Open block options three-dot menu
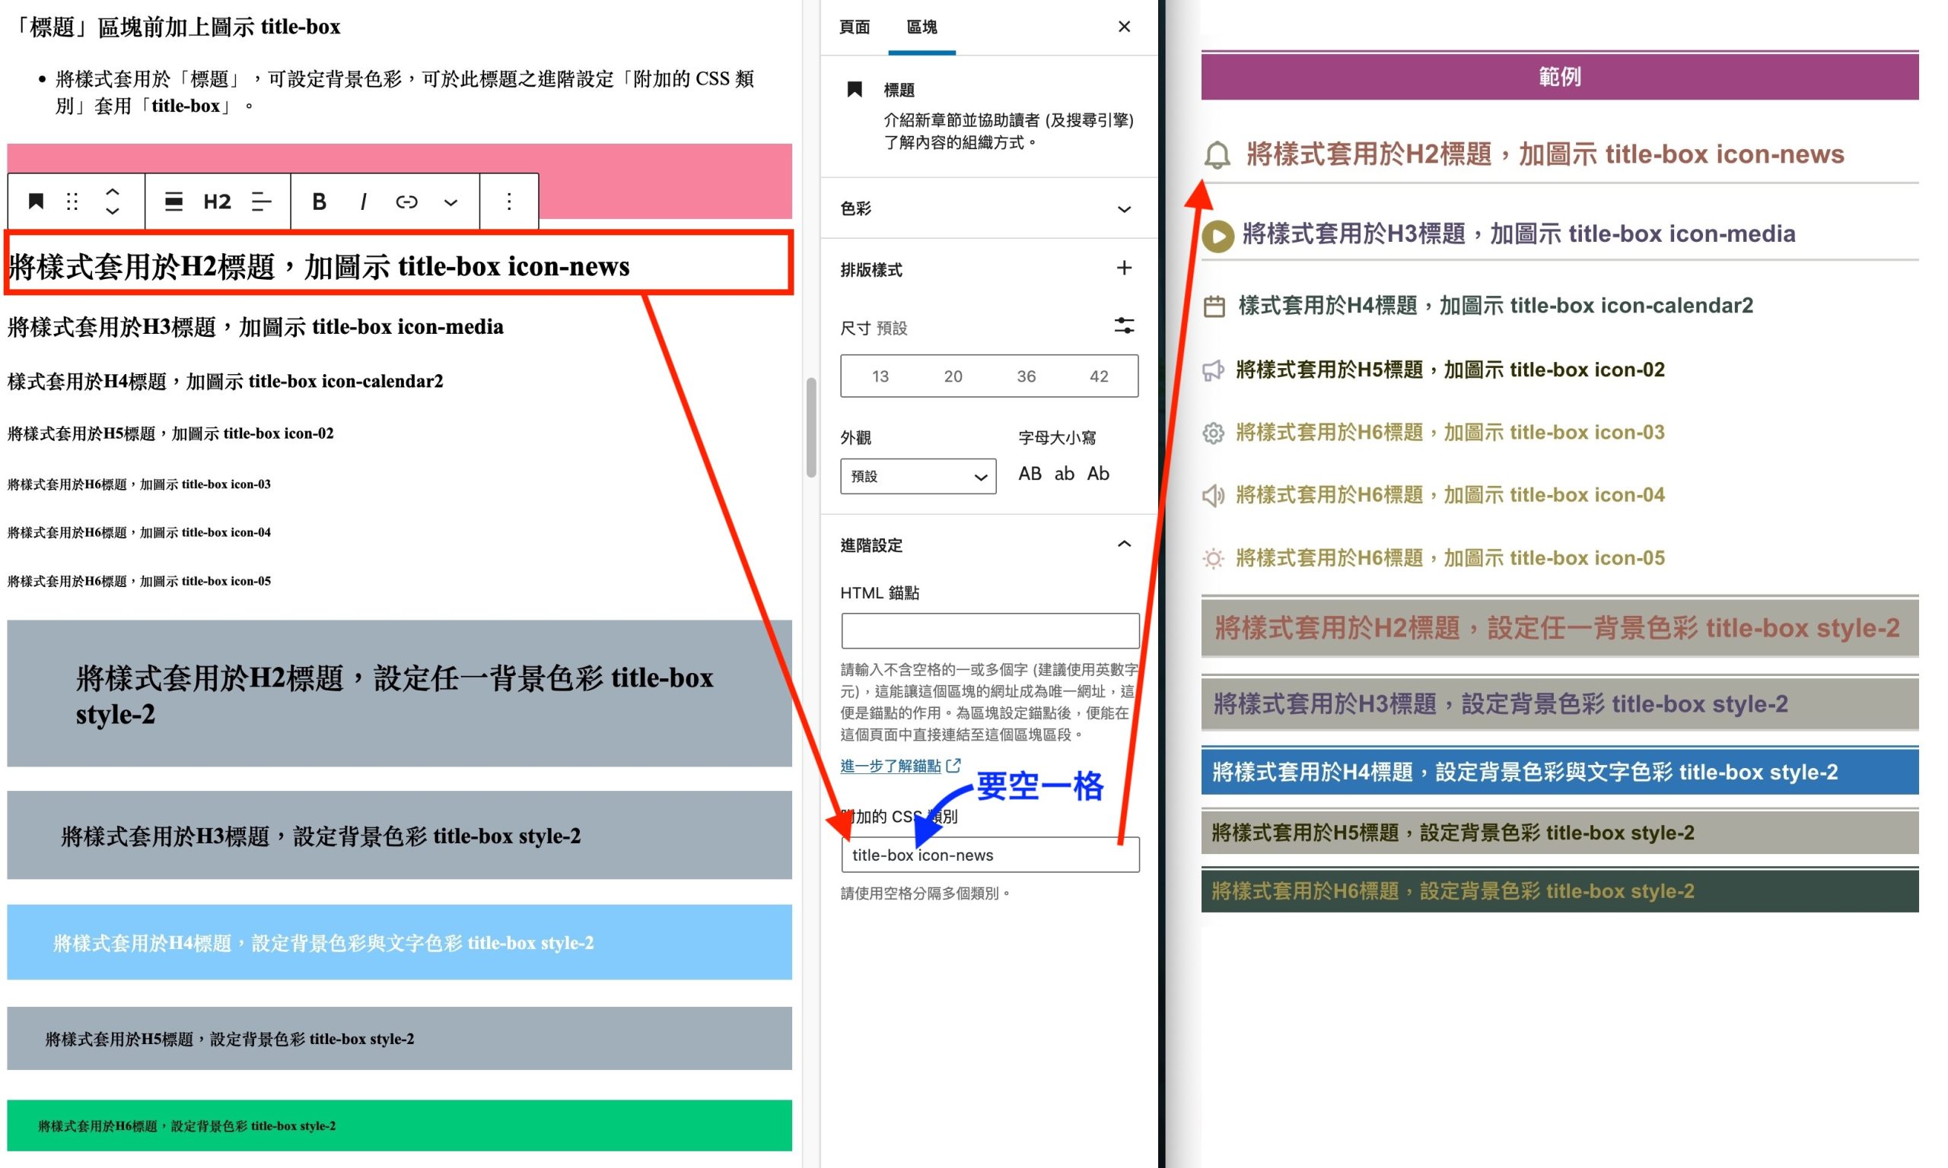The height and width of the screenshot is (1168, 1948). [509, 202]
